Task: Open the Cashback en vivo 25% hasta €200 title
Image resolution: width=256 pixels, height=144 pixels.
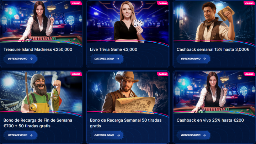Action: click(210, 120)
